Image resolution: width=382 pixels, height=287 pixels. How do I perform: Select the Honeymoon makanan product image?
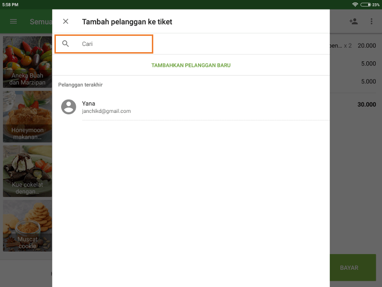pos(27,117)
